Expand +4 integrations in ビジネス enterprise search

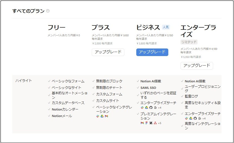coord(160,108)
